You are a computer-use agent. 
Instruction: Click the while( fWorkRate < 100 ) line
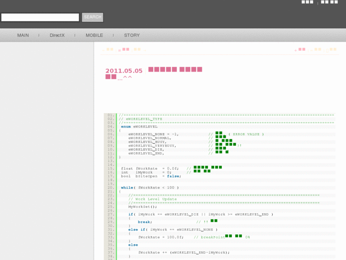[149, 187]
